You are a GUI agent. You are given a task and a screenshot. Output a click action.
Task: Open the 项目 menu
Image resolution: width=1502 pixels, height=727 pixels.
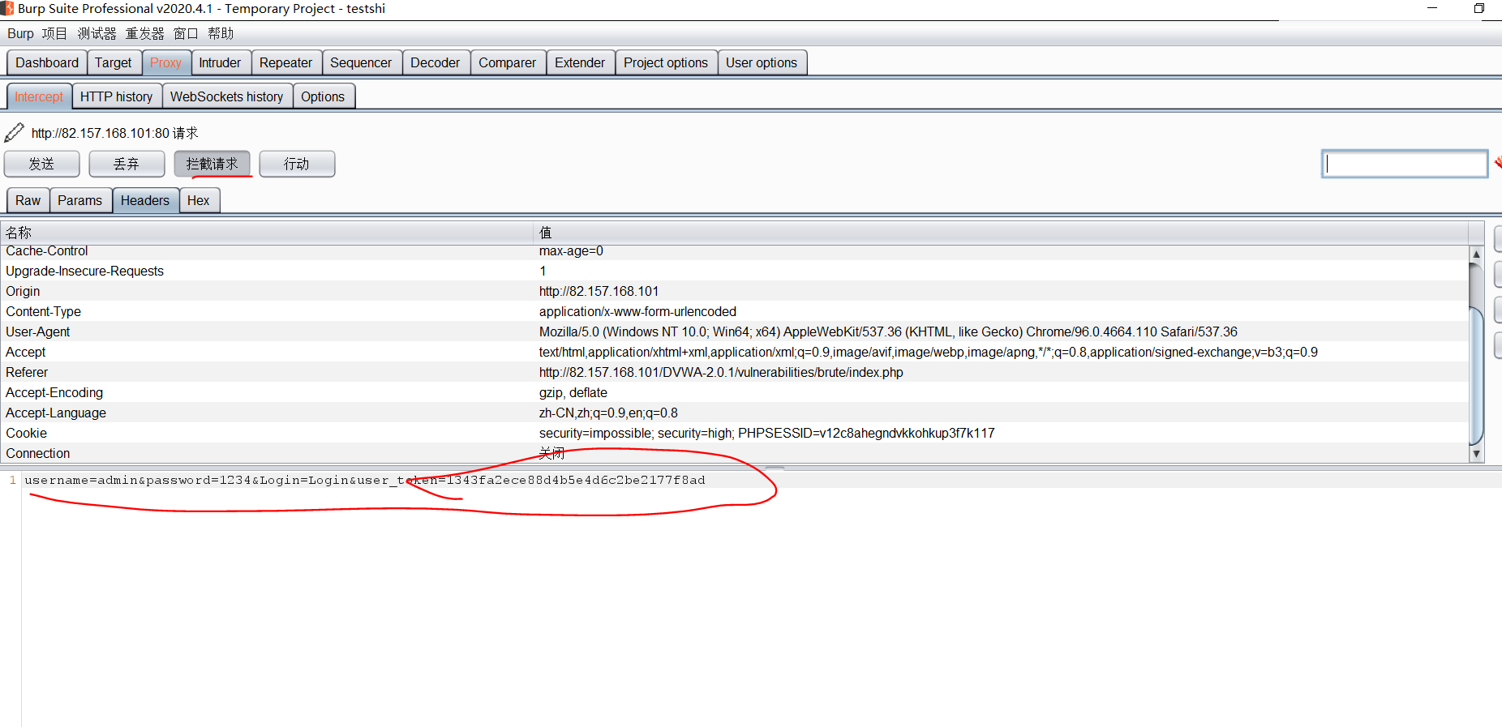[54, 33]
